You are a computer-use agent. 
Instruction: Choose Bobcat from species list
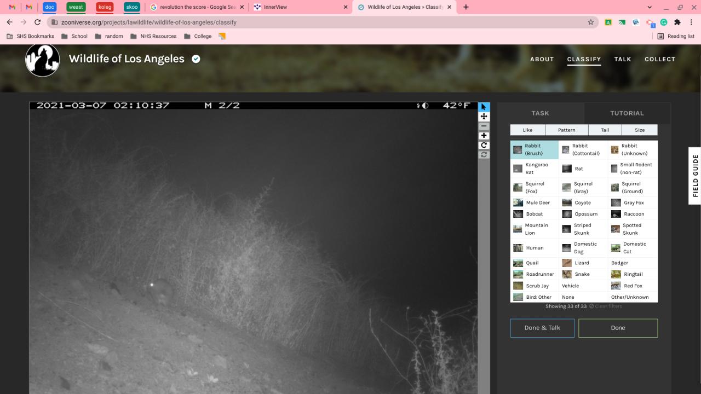tap(535, 214)
